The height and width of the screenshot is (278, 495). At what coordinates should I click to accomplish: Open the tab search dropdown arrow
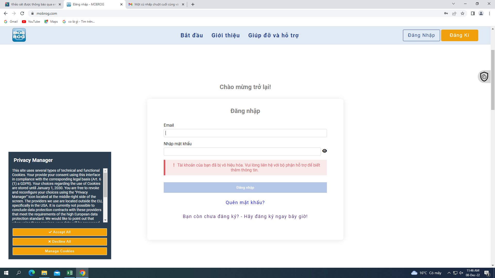click(x=453, y=4)
